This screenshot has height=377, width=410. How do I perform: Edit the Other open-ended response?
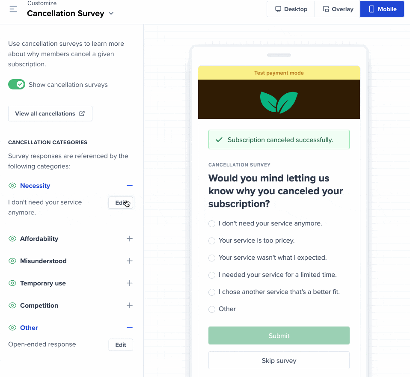[121, 345]
